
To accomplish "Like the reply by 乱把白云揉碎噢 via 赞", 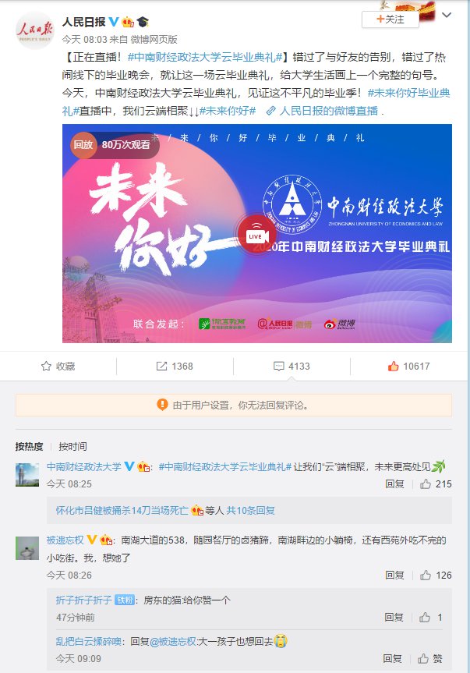I will coord(430,658).
